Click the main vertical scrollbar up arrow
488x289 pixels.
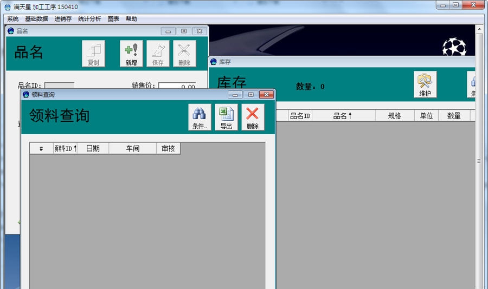pos(479,29)
